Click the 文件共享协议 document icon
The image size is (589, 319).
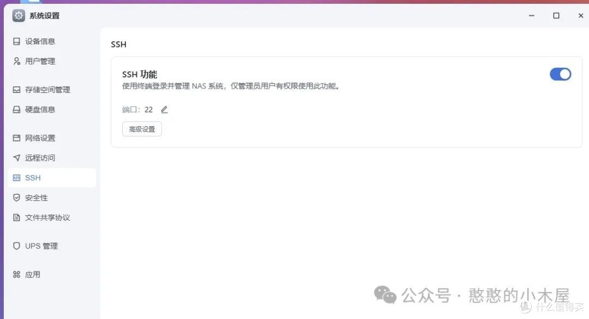point(16,217)
